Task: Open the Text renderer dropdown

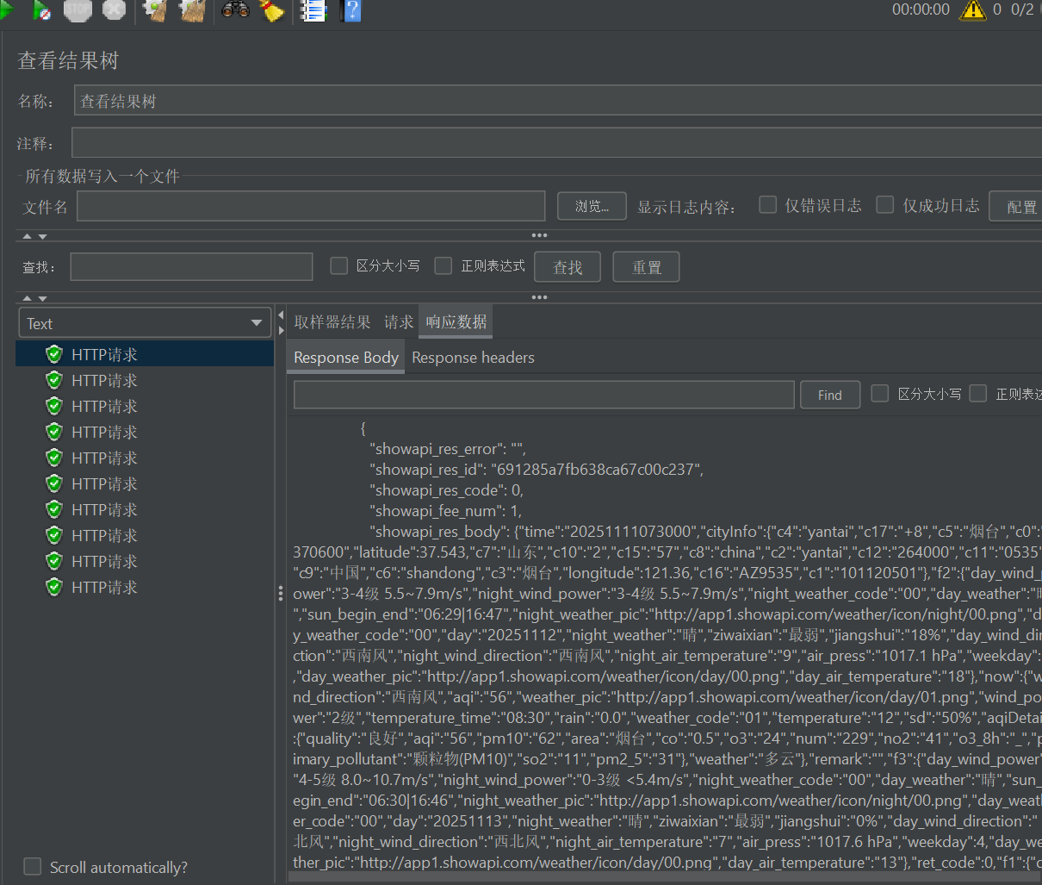Action: coord(145,323)
